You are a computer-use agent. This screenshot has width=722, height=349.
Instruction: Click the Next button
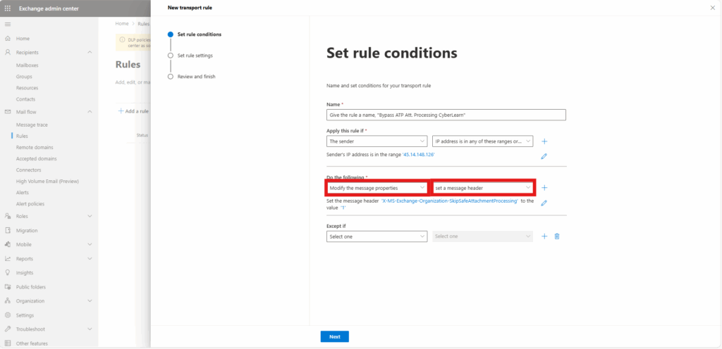[335, 336]
